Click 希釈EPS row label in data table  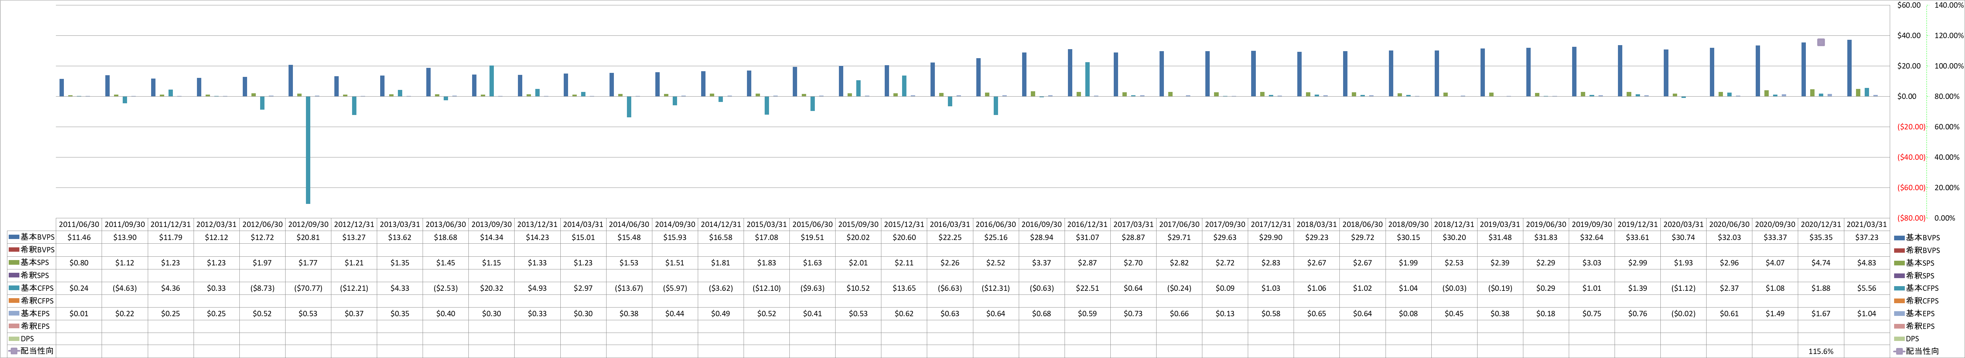tap(35, 326)
